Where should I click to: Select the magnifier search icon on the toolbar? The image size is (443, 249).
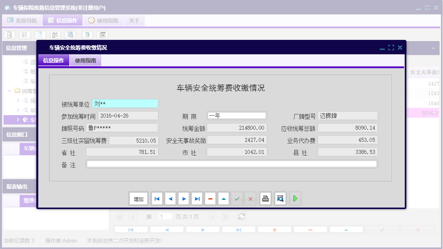pos(9,35)
